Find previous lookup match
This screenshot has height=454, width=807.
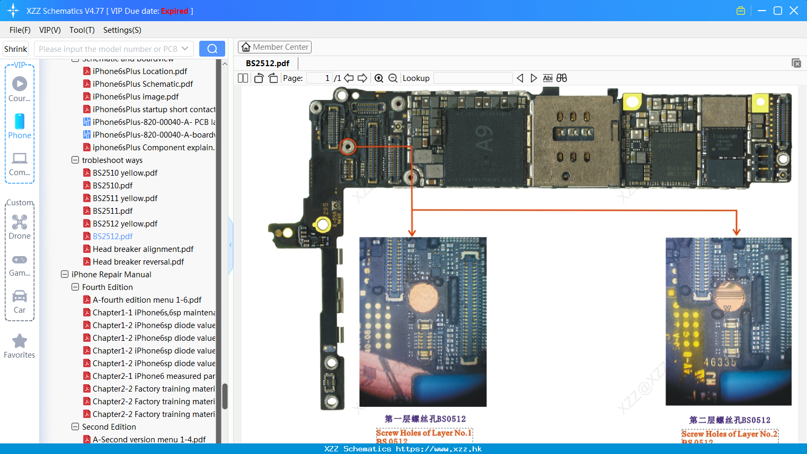520,78
